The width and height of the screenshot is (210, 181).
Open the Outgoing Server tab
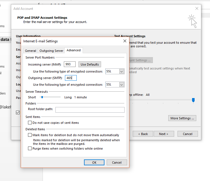pos(51,51)
